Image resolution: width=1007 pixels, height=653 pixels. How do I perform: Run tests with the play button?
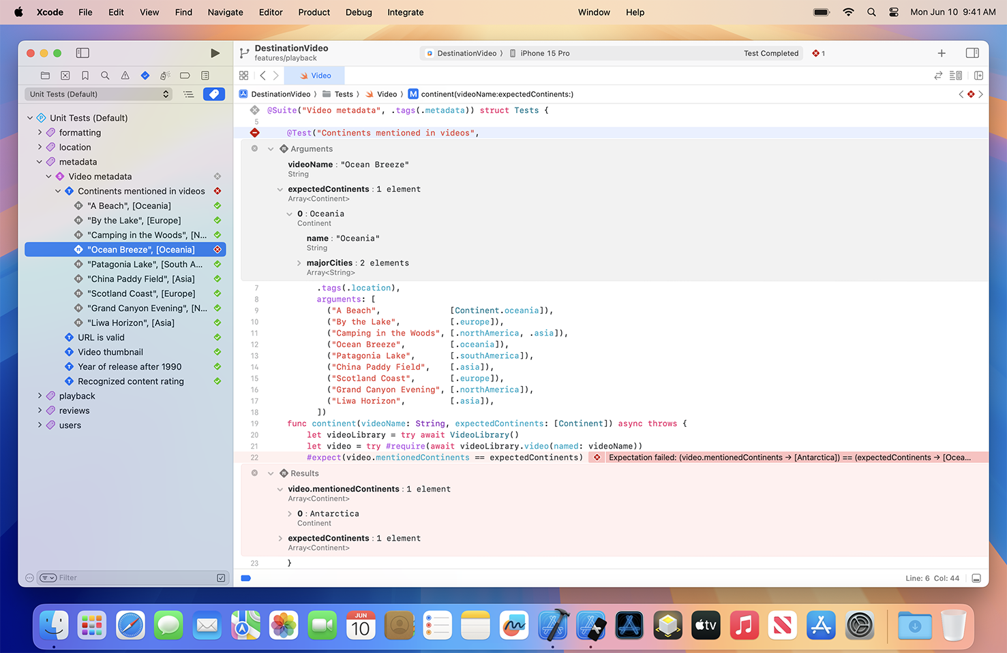(x=215, y=52)
